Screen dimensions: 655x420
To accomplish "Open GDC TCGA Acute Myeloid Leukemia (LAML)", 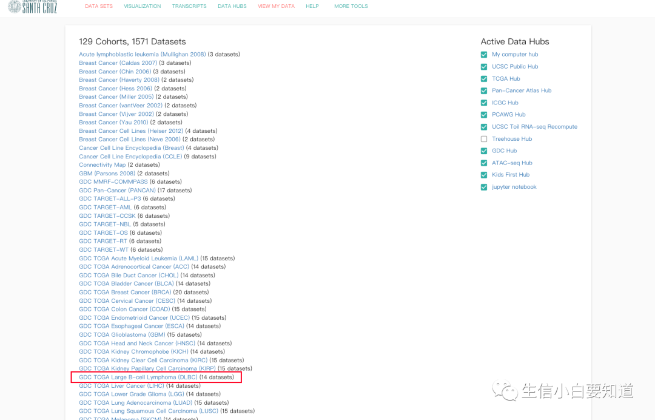I will [x=139, y=259].
